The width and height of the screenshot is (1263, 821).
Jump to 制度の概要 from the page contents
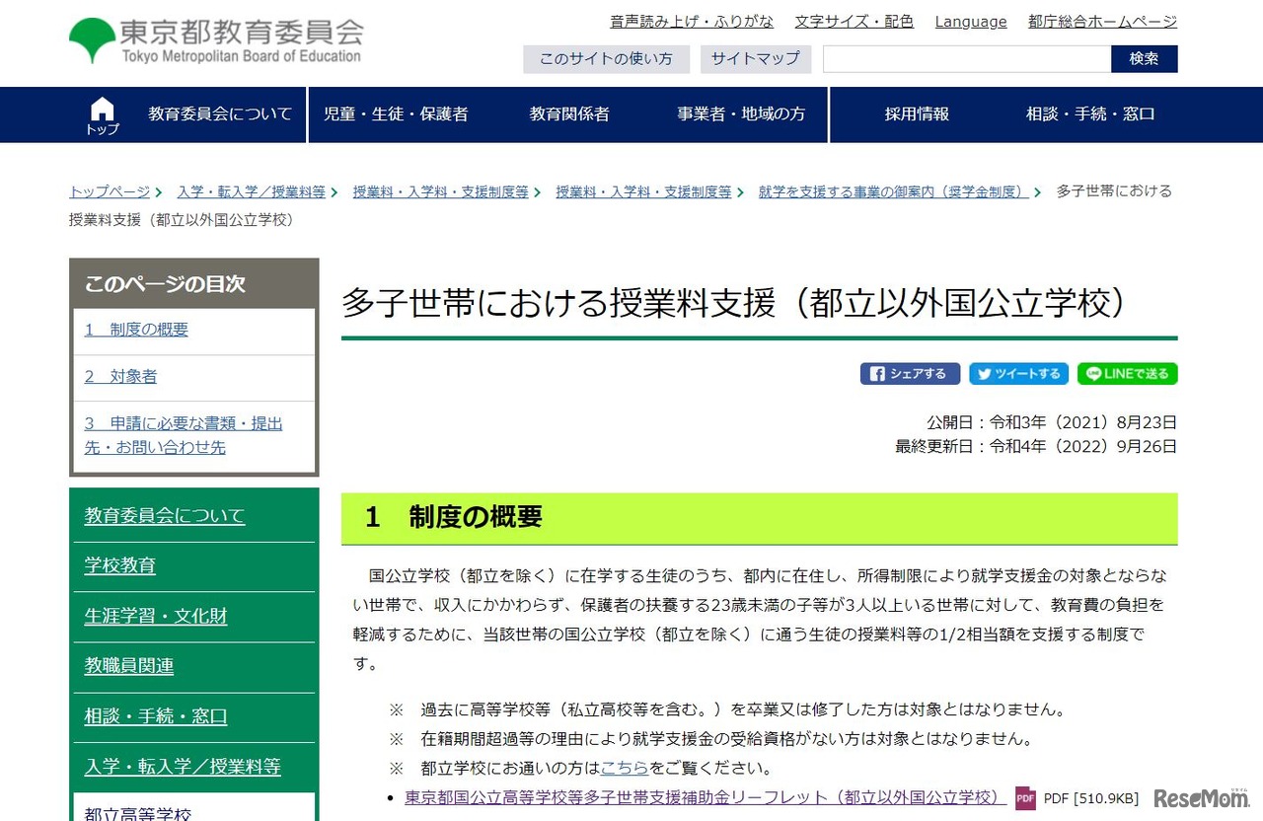pos(135,330)
